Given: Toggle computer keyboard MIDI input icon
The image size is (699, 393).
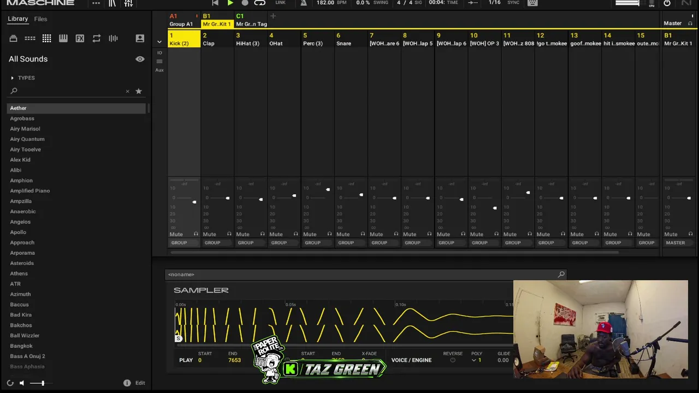Looking at the screenshot, I should click(x=533, y=3).
